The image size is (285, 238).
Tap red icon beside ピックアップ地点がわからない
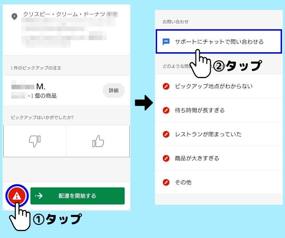[x=166, y=86]
